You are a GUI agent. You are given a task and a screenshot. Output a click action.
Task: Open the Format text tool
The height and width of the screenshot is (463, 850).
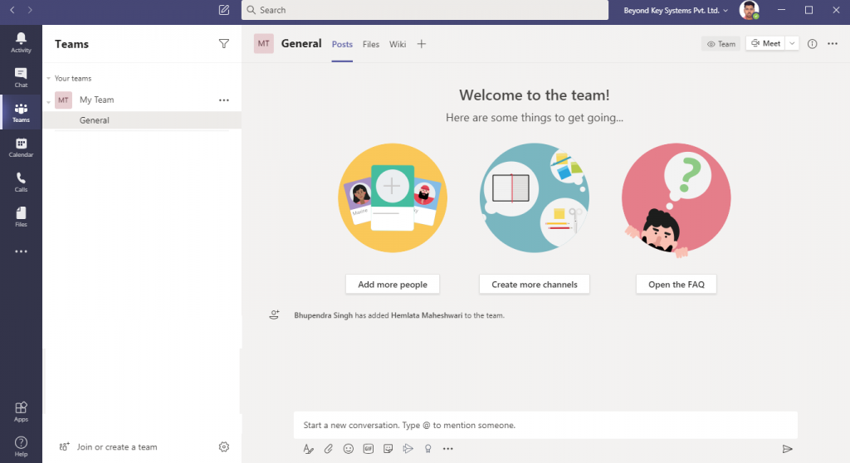point(309,449)
